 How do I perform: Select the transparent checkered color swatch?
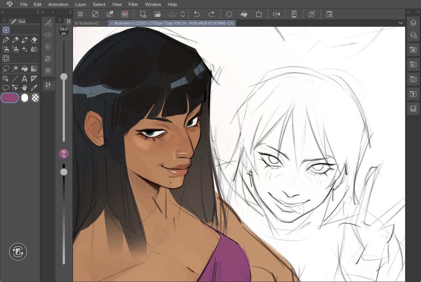coord(35,98)
